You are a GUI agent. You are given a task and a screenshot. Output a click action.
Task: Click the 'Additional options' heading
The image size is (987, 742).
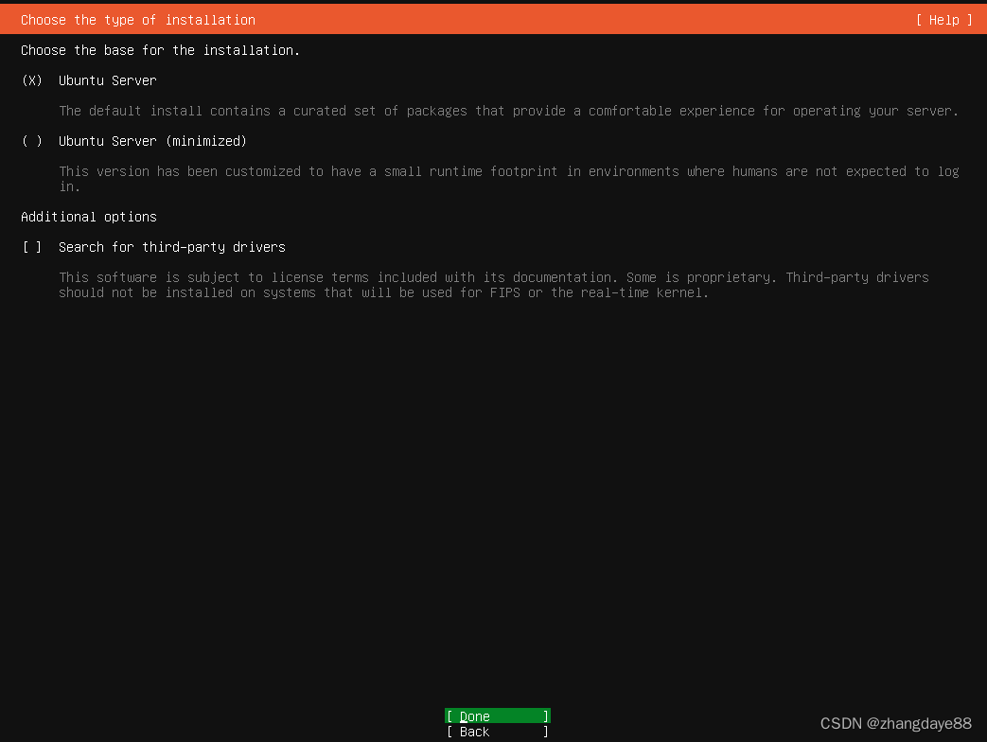click(x=89, y=217)
